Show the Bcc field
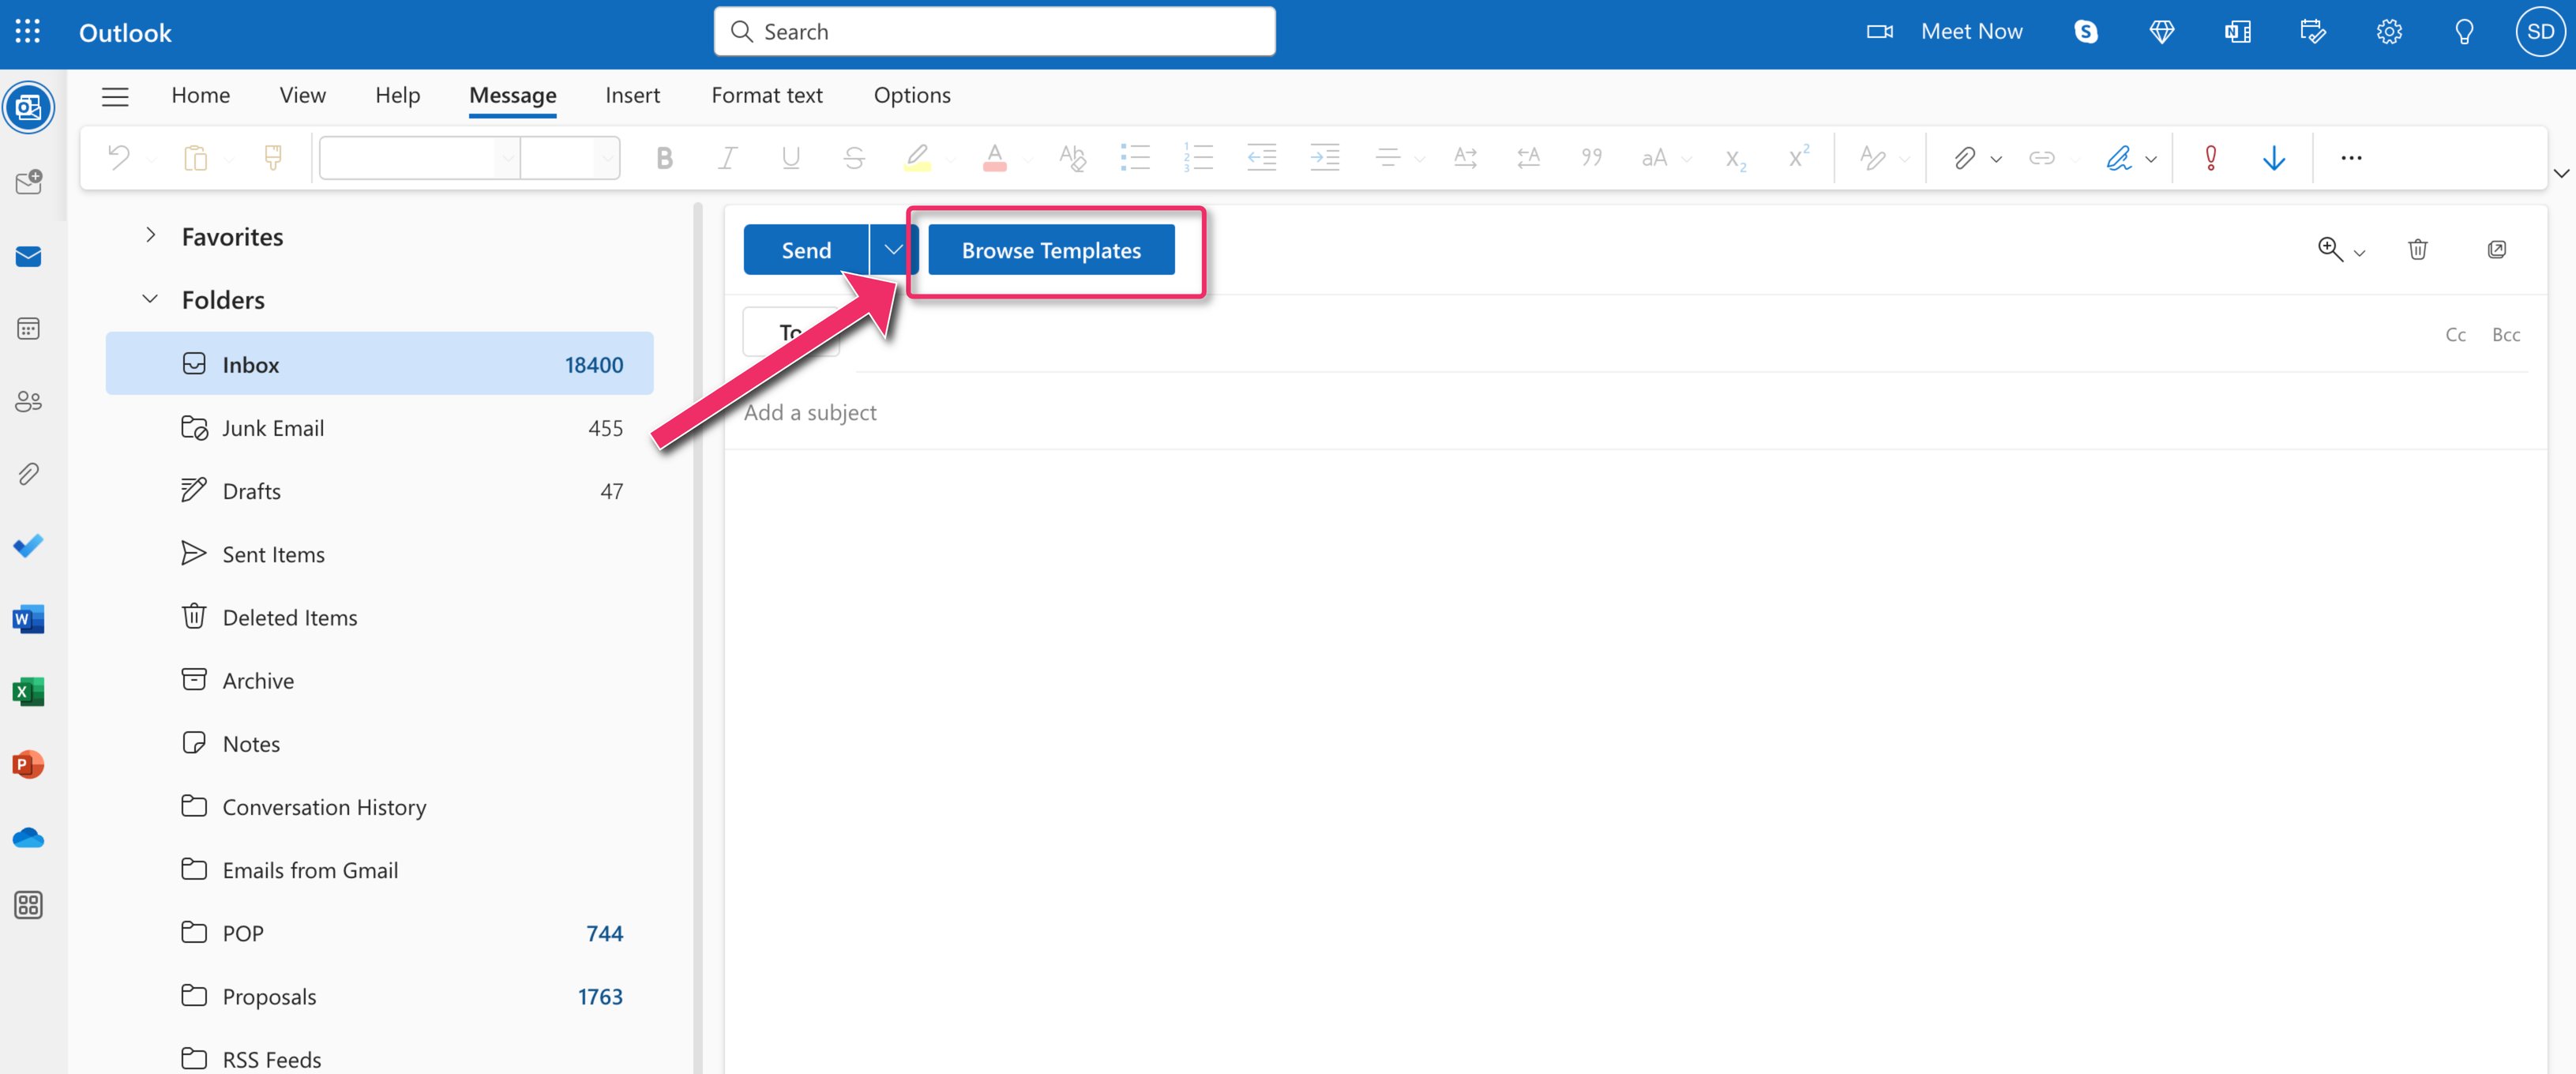 [2505, 335]
